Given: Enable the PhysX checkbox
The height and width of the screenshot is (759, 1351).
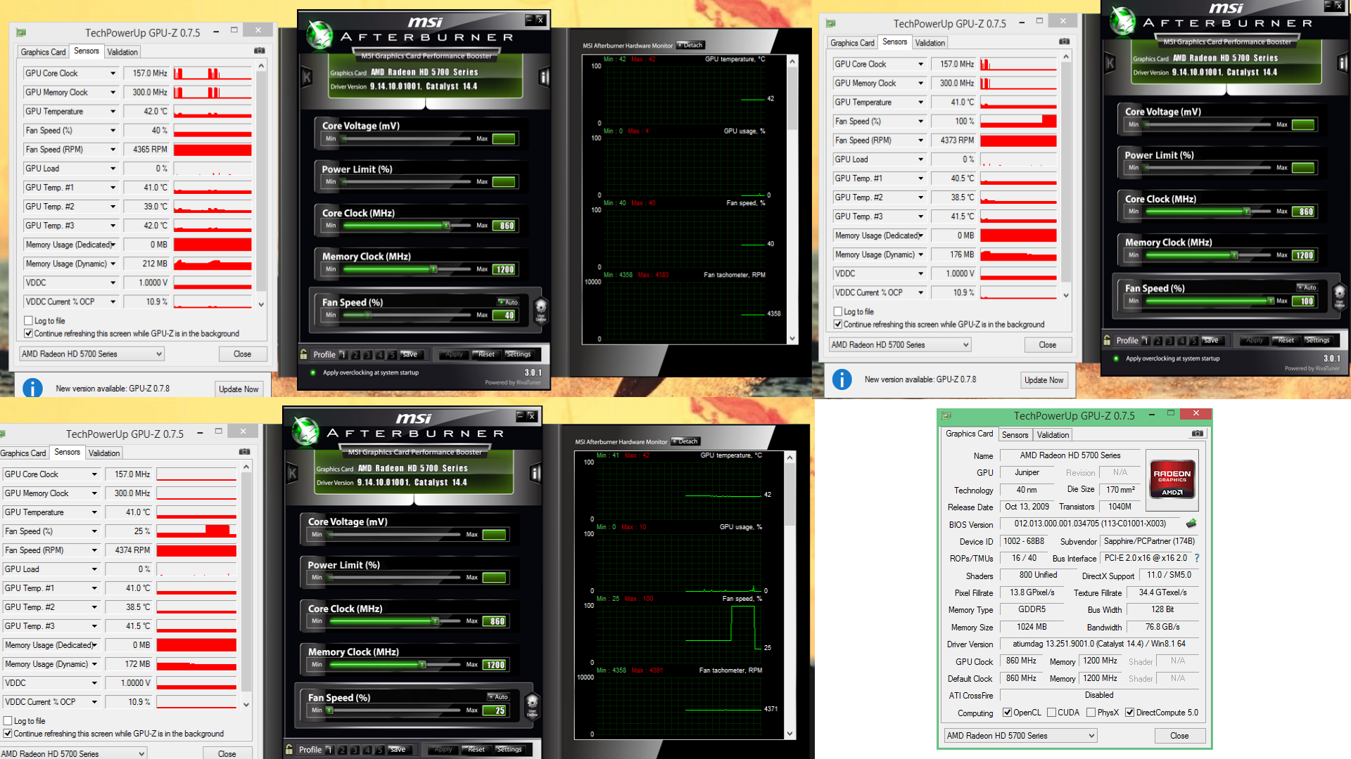Looking at the screenshot, I should click(x=1091, y=713).
